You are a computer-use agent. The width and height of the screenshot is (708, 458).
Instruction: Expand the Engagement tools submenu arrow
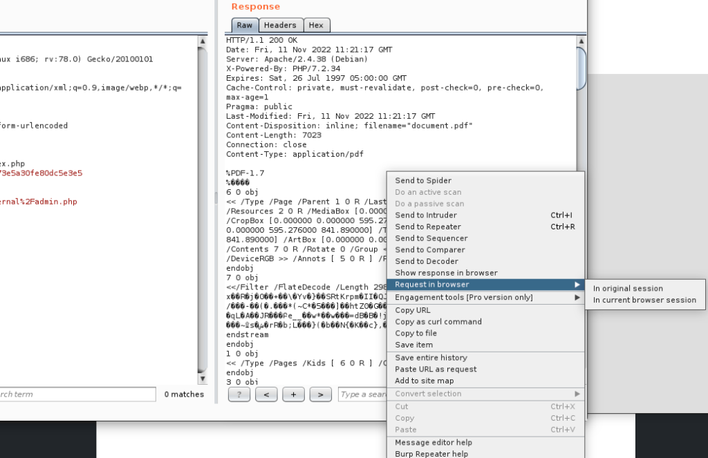[577, 297]
